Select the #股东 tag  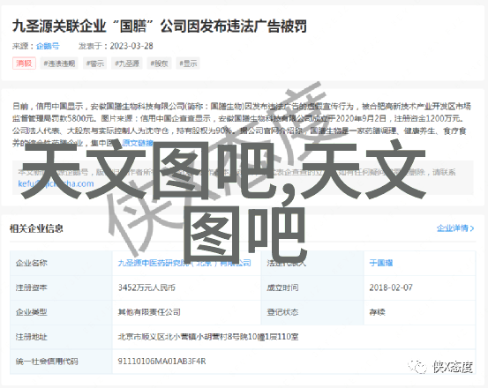(159, 63)
